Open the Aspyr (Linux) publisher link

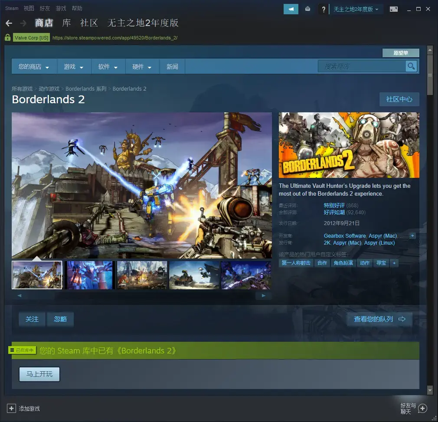click(x=379, y=243)
